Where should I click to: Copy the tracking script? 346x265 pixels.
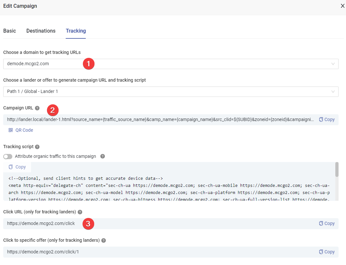click(x=17, y=167)
